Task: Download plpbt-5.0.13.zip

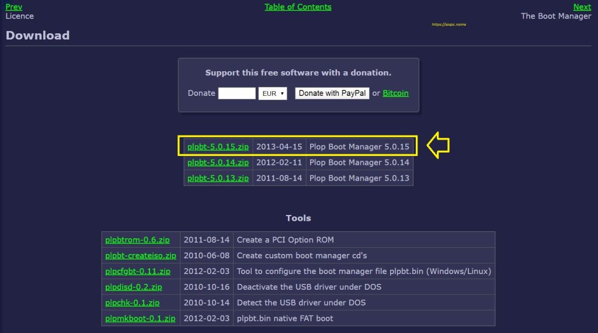Action: coord(218,178)
